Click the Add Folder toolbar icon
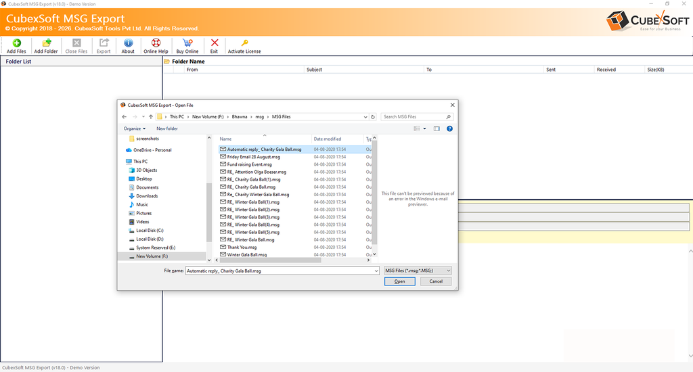Screen dimensions: 693x372 tap(47, 43)
